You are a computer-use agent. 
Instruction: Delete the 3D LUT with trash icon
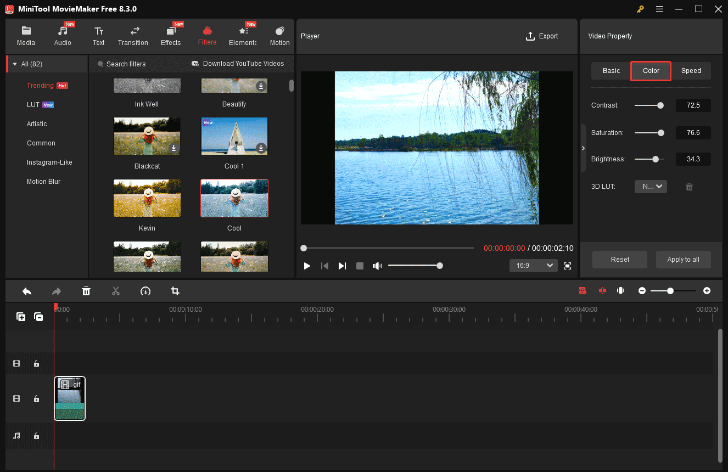tap(689, 187)
